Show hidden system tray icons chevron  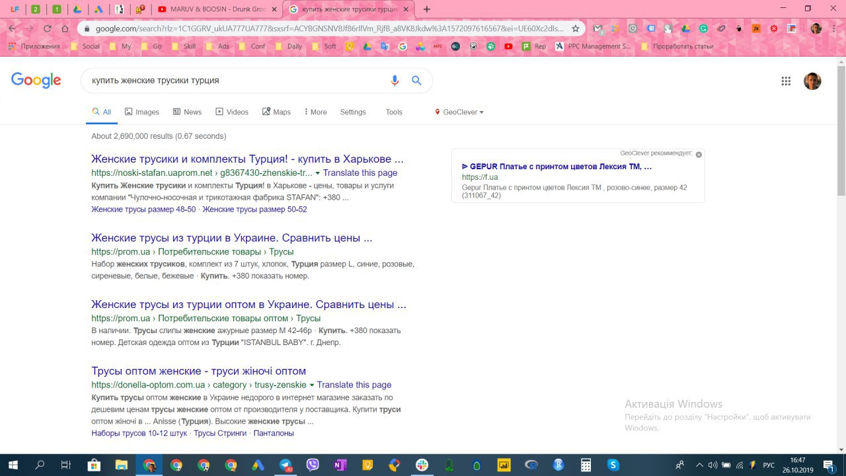coord(700,465)
